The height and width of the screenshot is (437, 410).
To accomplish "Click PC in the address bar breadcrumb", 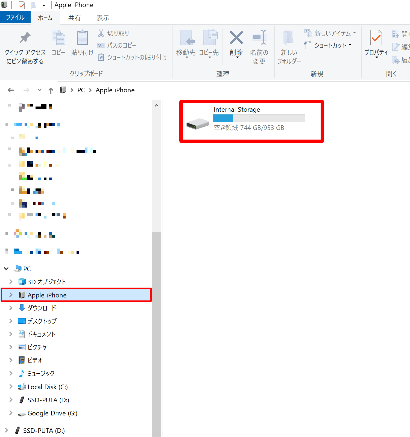I will [81, 90].
